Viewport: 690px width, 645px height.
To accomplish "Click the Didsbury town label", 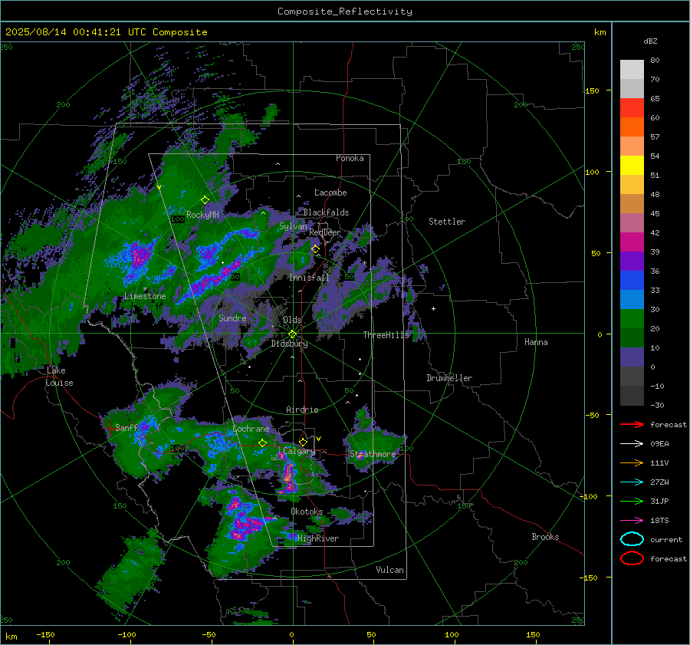I will [289, 344].
